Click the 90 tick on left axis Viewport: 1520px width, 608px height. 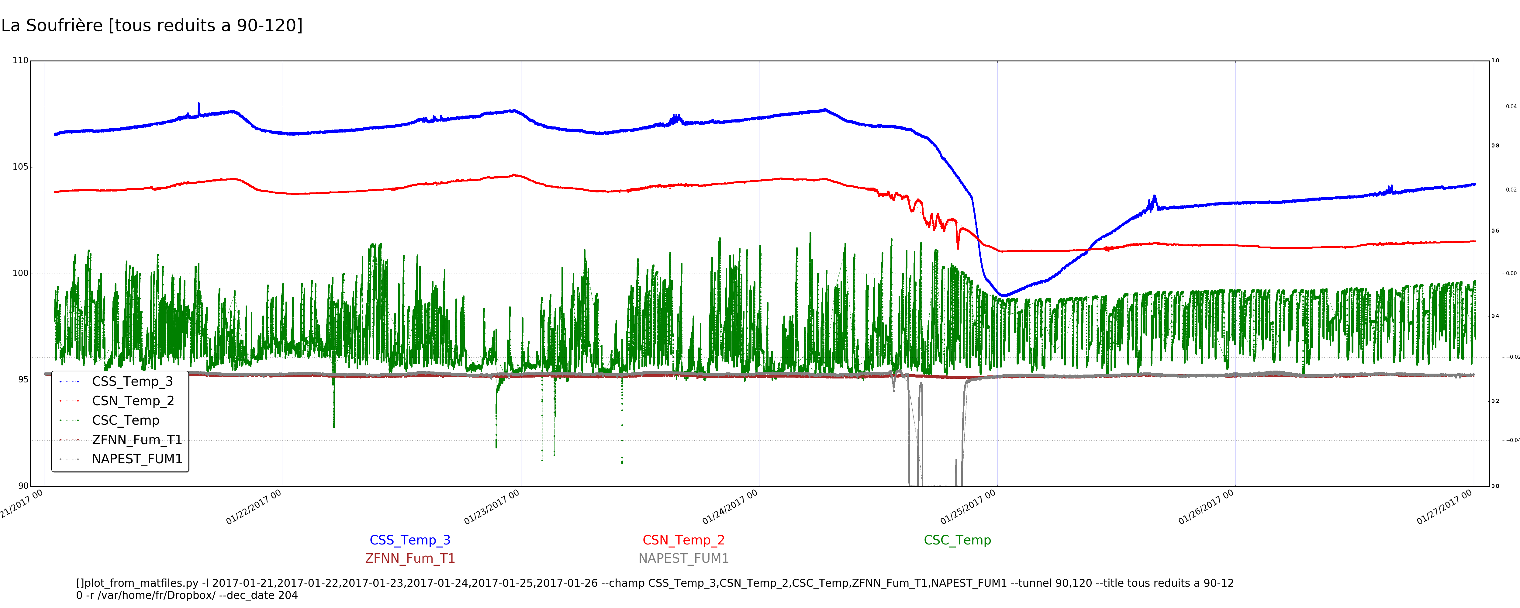23,486
